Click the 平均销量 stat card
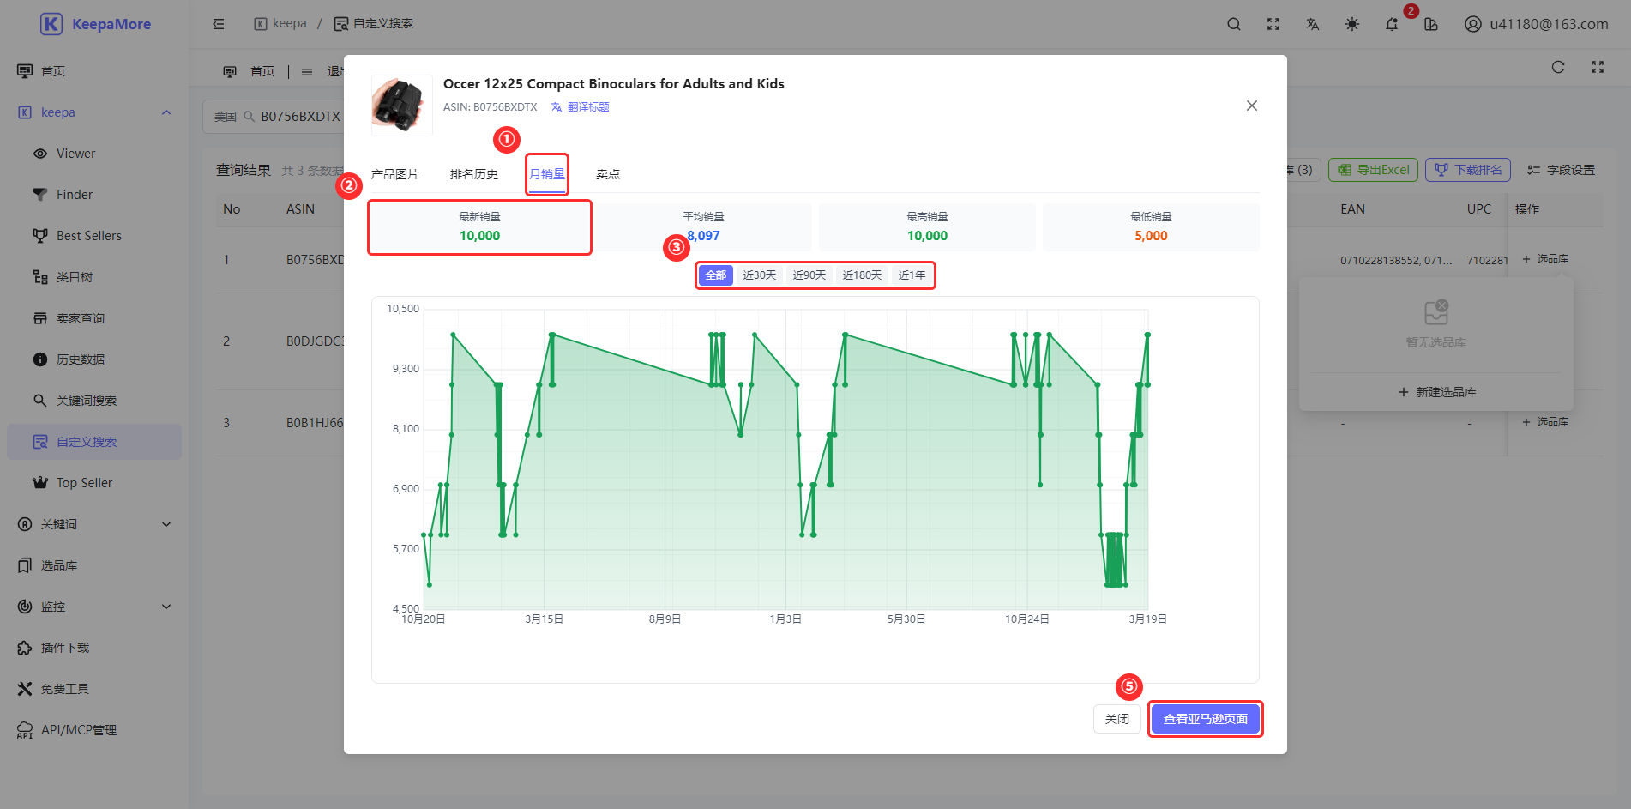Screen dimensions: 1631x809 tap(703, 227)
